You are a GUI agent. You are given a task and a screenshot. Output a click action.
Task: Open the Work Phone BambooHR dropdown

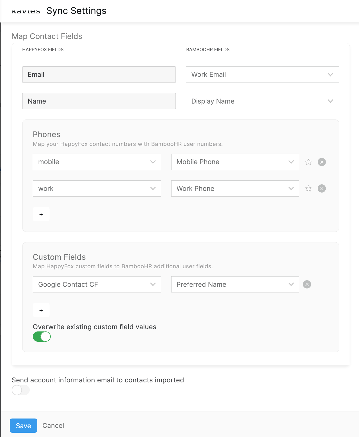(235, 188)
